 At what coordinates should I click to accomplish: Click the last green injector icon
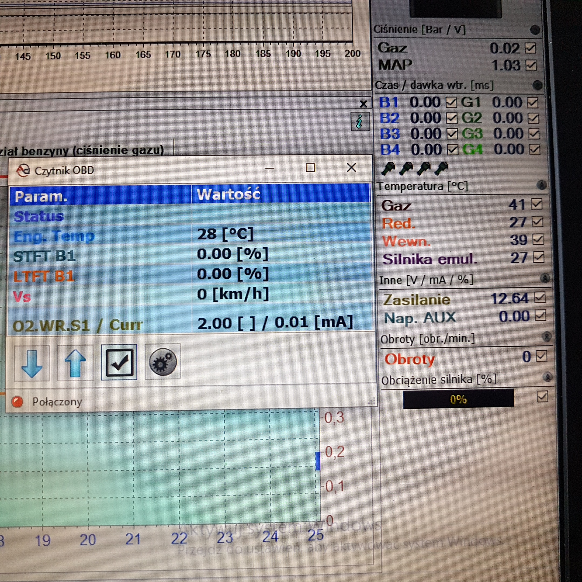442,168
